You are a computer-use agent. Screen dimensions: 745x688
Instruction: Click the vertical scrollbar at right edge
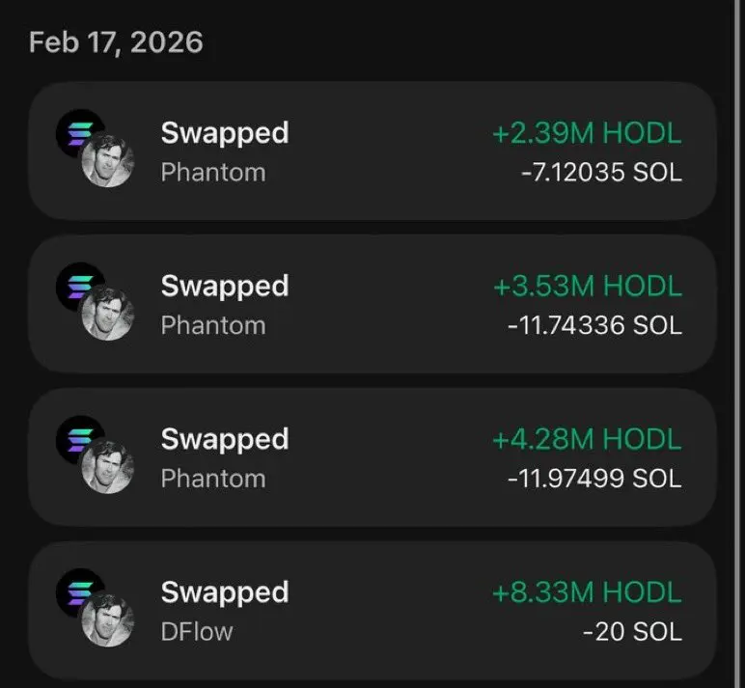point(739,344)
